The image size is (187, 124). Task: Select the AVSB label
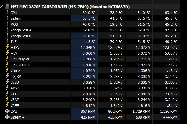(x=15, y=88)
